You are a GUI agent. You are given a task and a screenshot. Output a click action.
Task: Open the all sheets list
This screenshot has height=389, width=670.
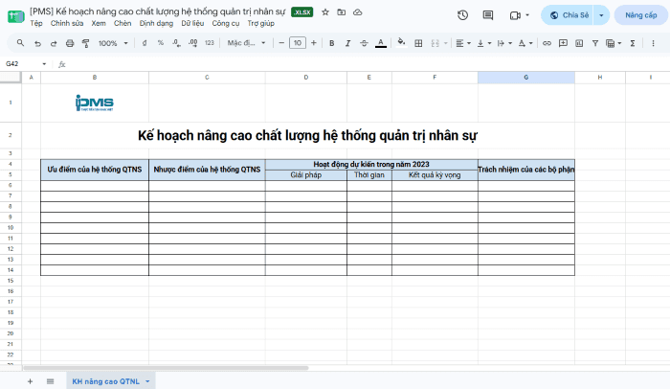pyautogui.click(x=51, y=381)
